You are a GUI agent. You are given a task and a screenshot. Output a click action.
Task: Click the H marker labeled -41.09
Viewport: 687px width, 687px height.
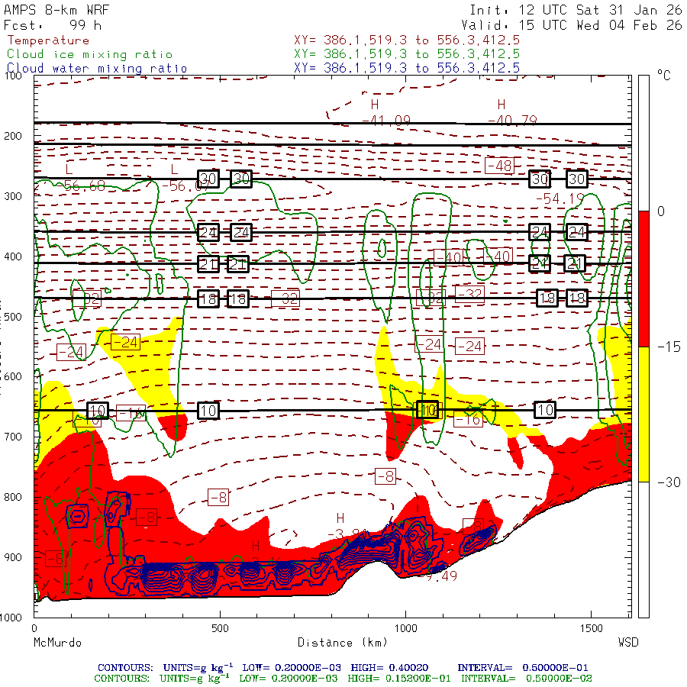coord(375,105)
